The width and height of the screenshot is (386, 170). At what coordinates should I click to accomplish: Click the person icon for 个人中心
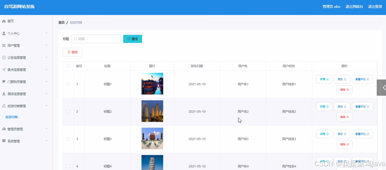(x=4, y=34)
